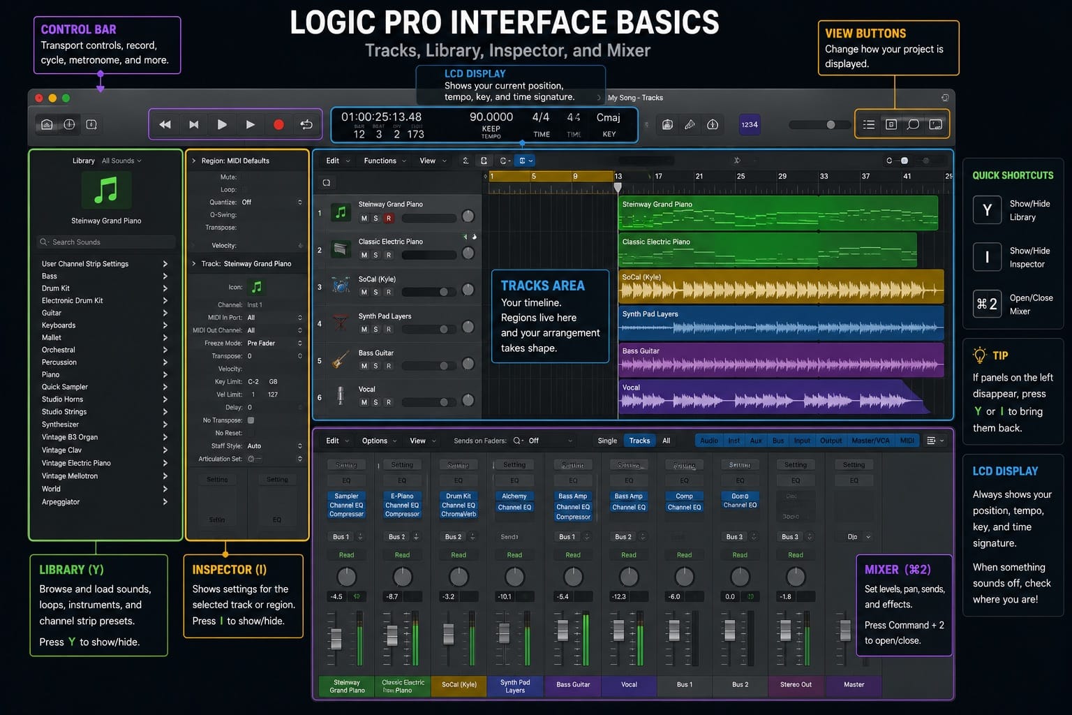Click the blue highlighted tracks toolbar button
Viewport: 1072px width, 715px height.
pyautogui.click(x=526, y=161)
